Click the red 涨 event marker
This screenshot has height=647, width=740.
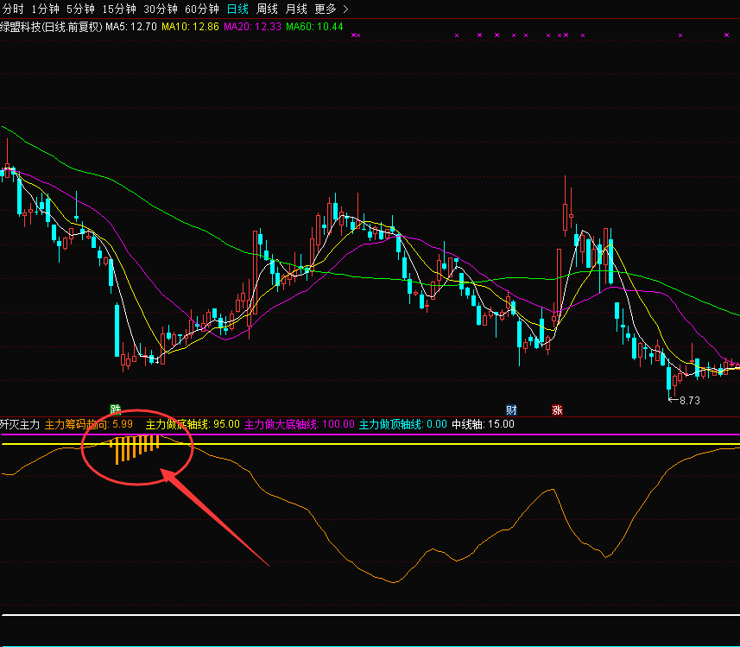click(x=557, y=410)
